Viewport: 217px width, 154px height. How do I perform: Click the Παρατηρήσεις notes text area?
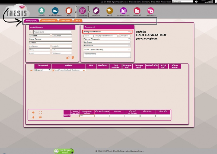pyautogui.click(x=106, y=55)
